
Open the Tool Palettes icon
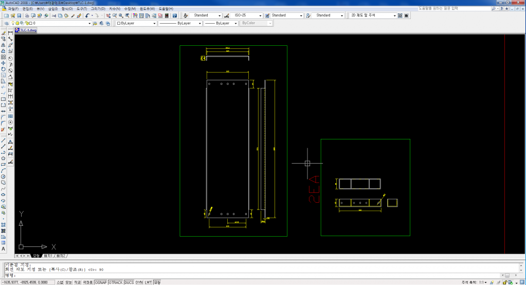point(148,16)
